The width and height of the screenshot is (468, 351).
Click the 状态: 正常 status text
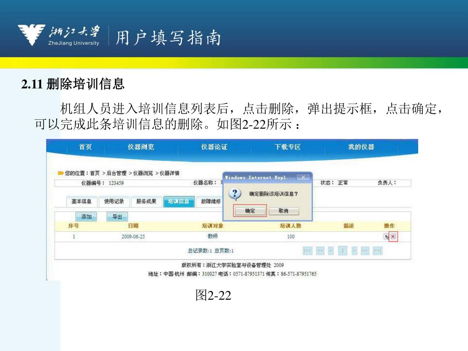pos(334,183)
